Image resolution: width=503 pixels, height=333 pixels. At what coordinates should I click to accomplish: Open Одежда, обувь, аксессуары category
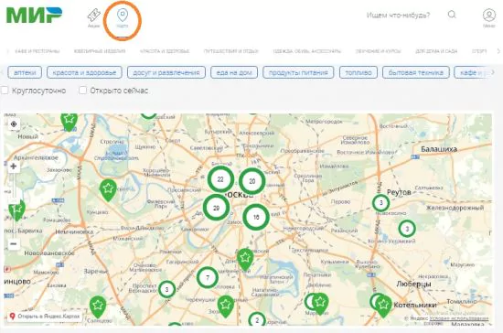pyautogui.click(x=307, y=51)
